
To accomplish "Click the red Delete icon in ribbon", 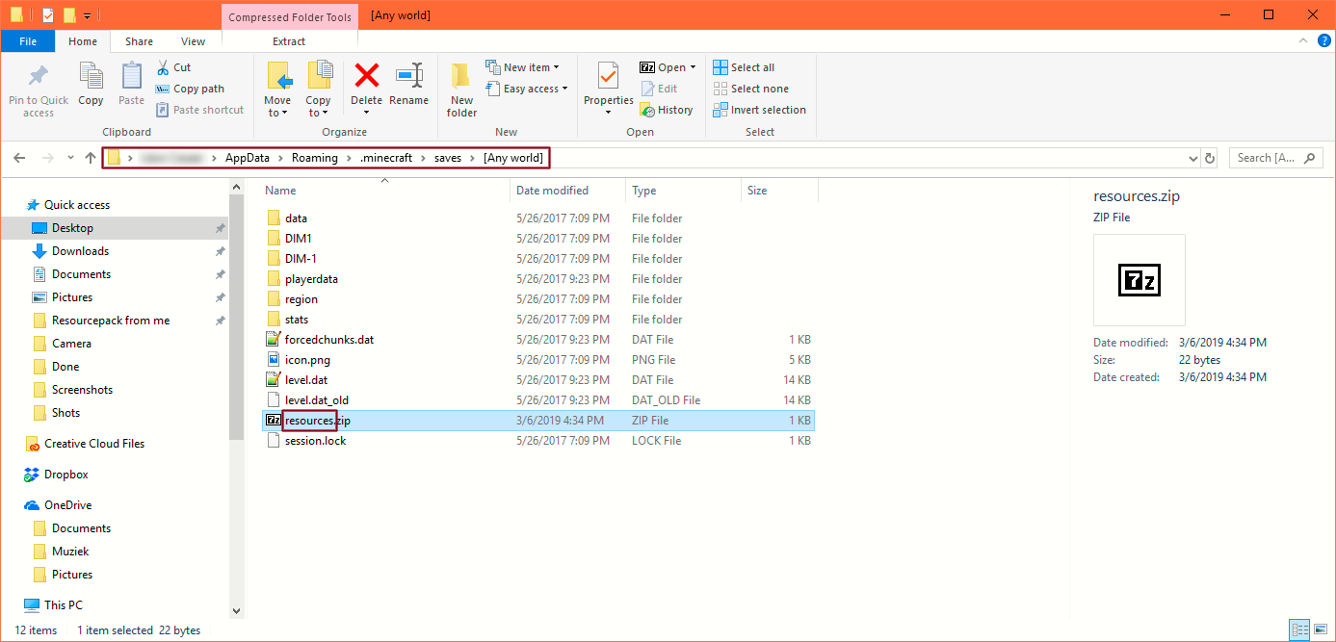I will (x=366, y=77).
